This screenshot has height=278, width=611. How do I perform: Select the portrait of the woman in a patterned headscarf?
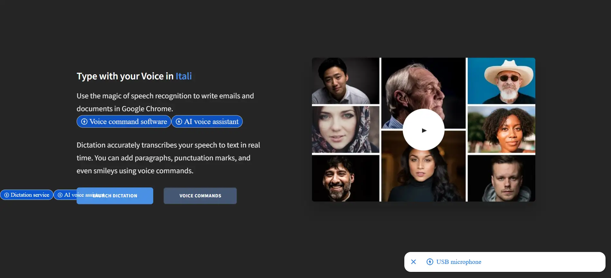[x=345, y=130]
